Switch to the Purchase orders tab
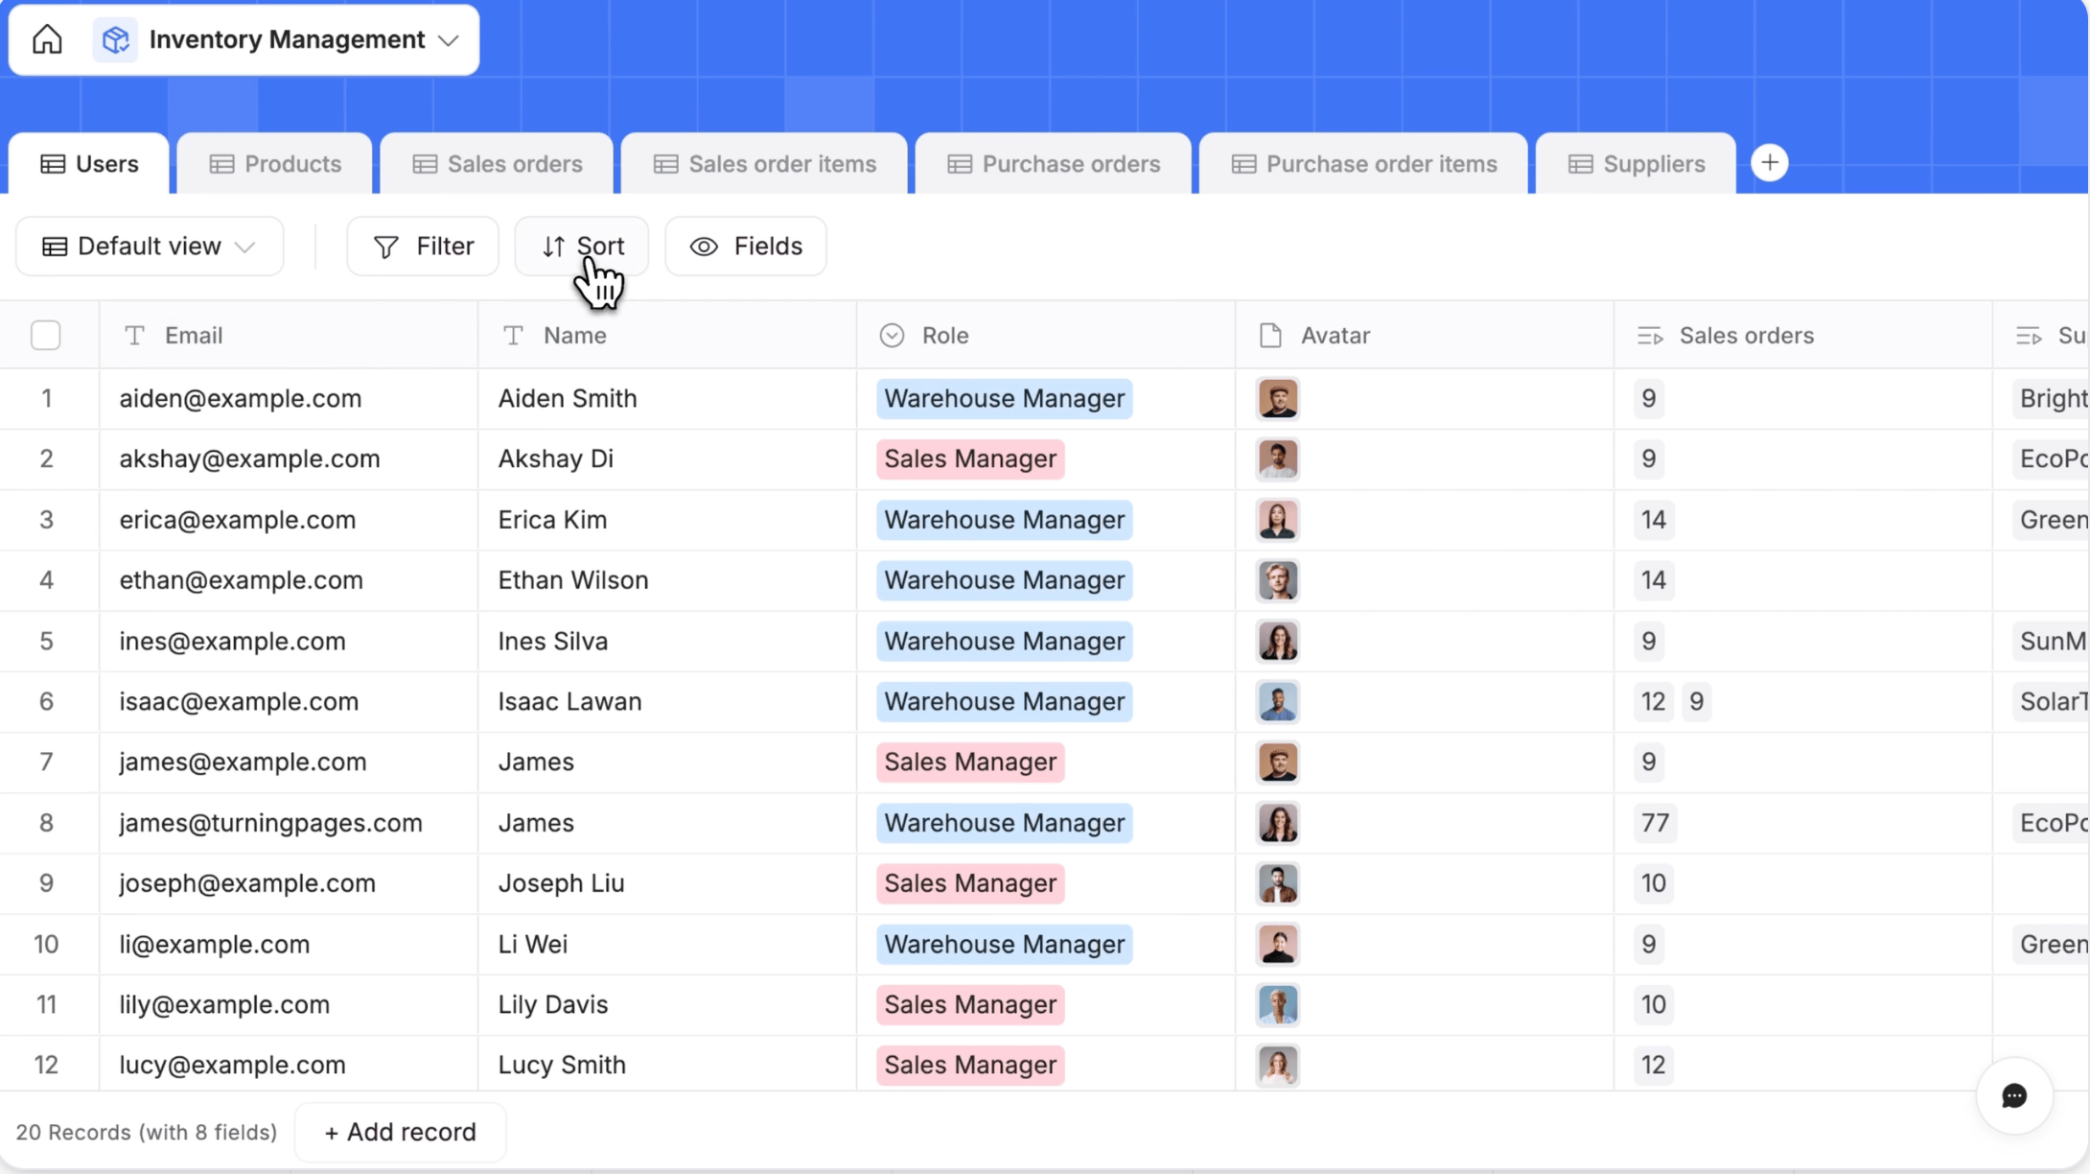Viewport: 2090px width, 1174px height. pos(1053,164)
